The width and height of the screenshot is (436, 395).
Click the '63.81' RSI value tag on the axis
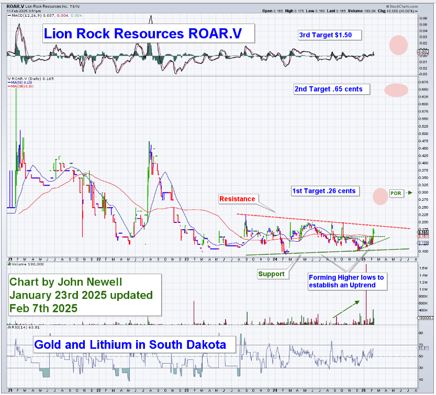(x=423, y=348)
